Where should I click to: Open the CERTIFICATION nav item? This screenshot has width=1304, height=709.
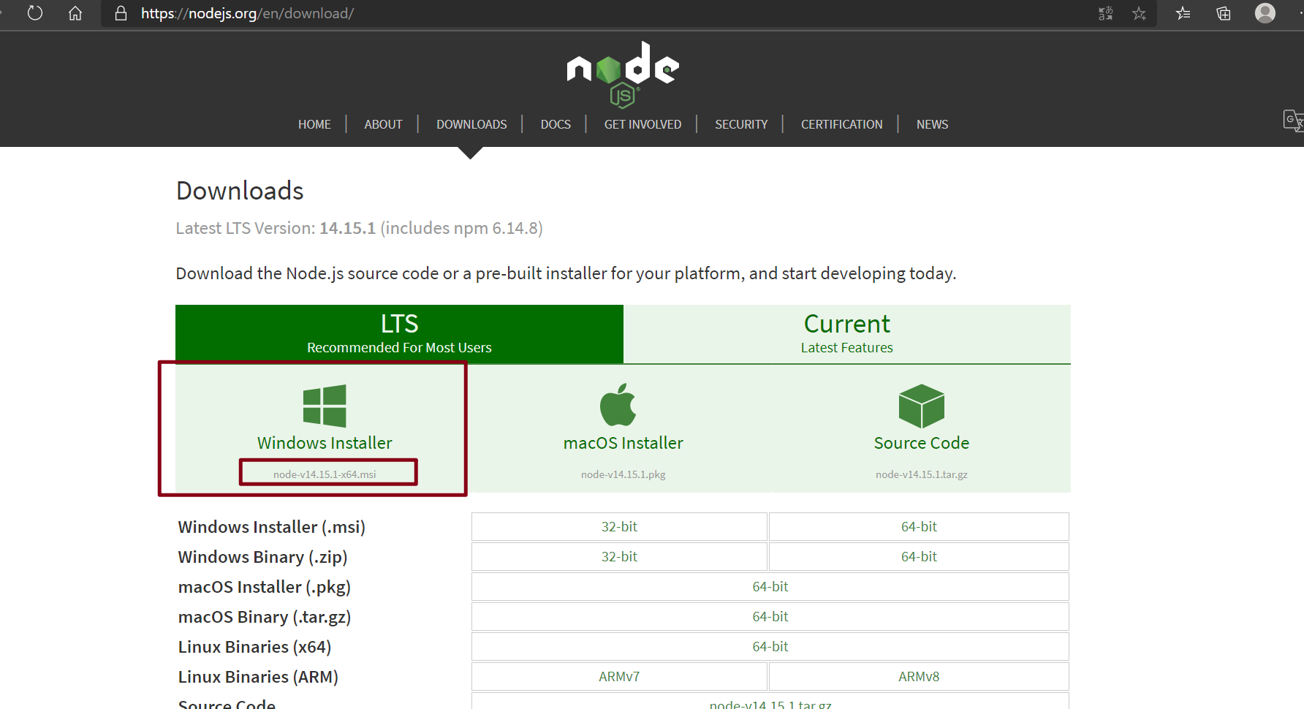pos(841,124)
